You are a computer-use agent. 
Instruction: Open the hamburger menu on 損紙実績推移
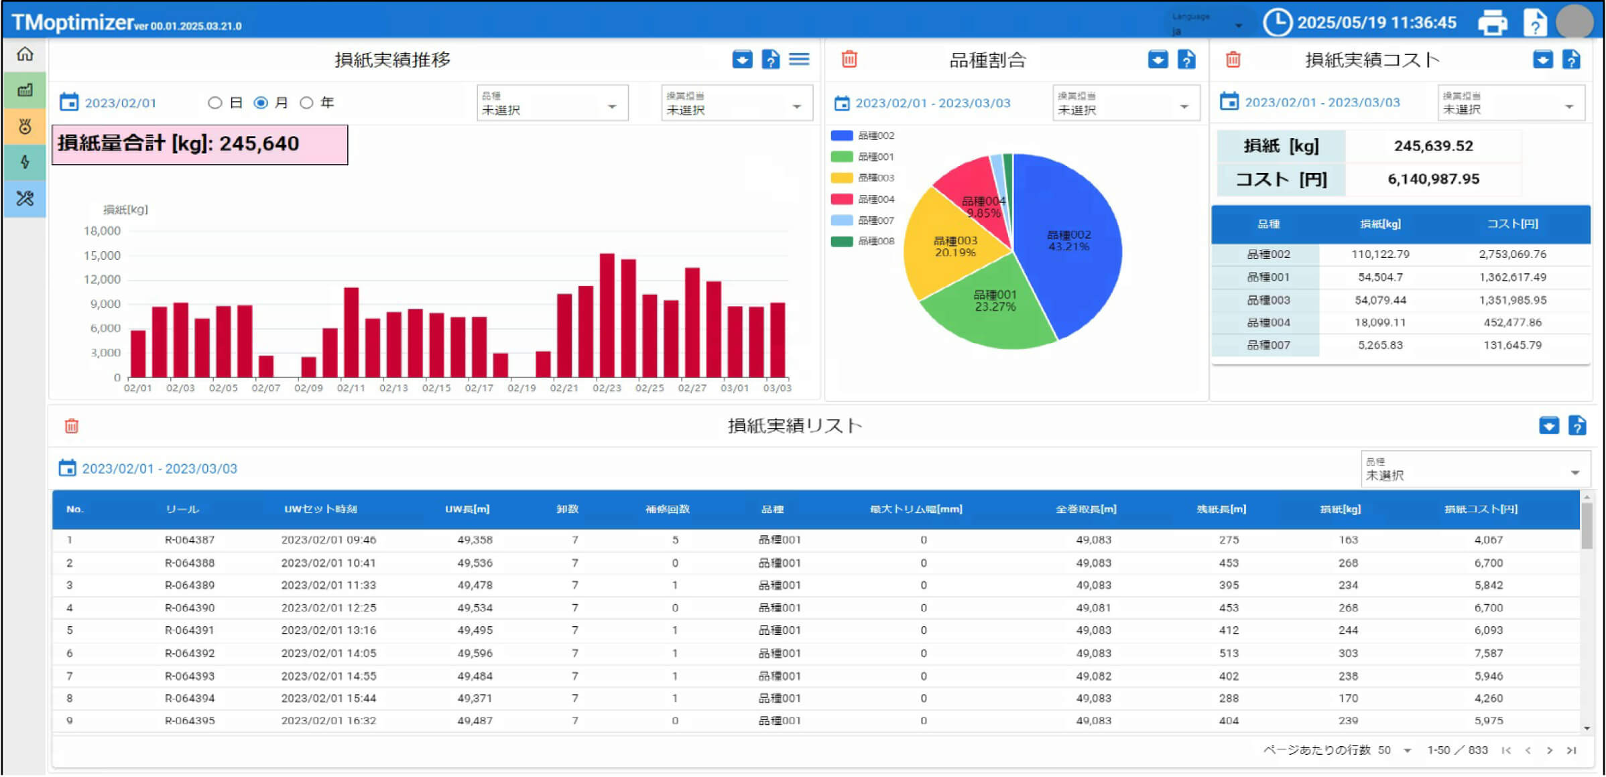click(x=798, y=59)
